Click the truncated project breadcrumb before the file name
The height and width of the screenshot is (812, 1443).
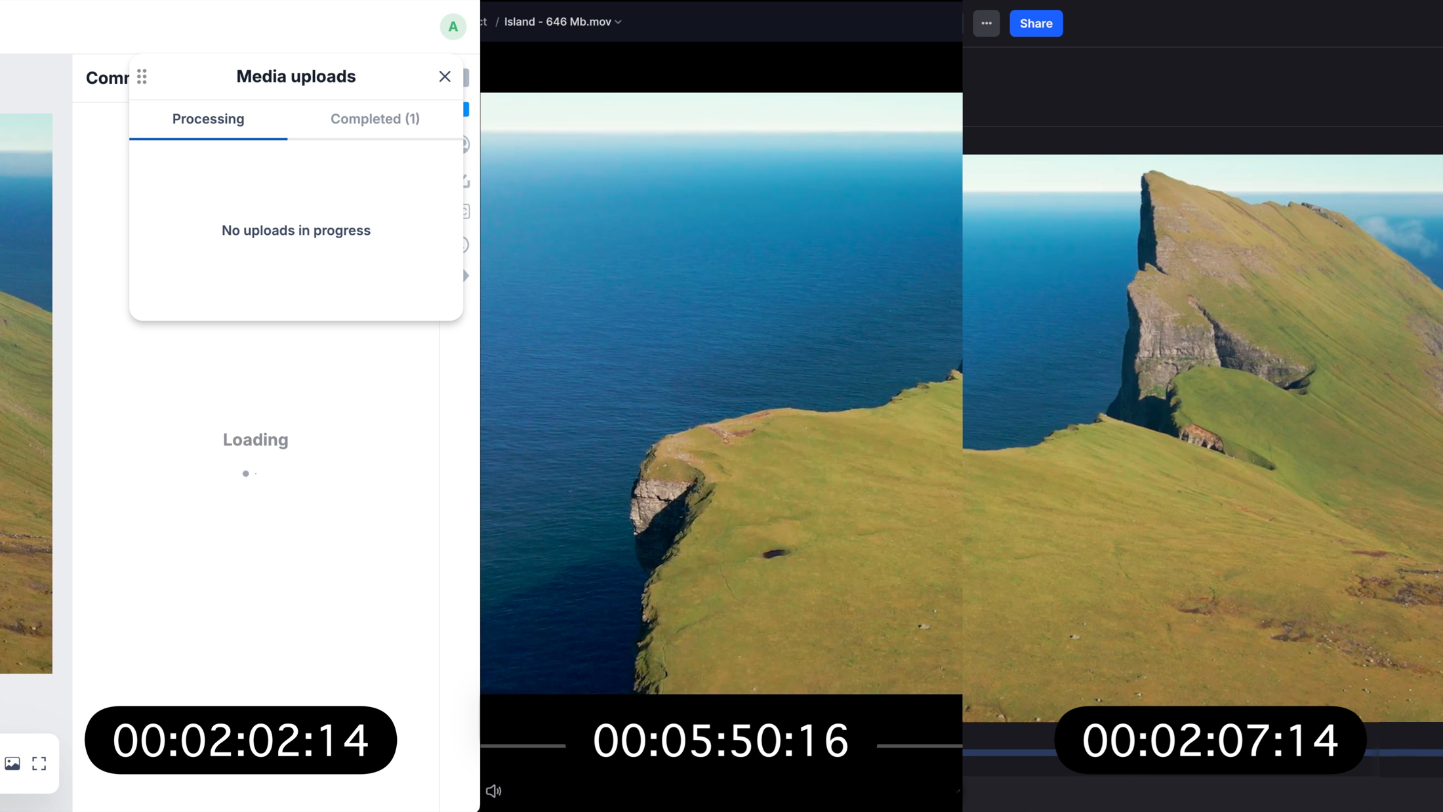[x=483, y=22]
